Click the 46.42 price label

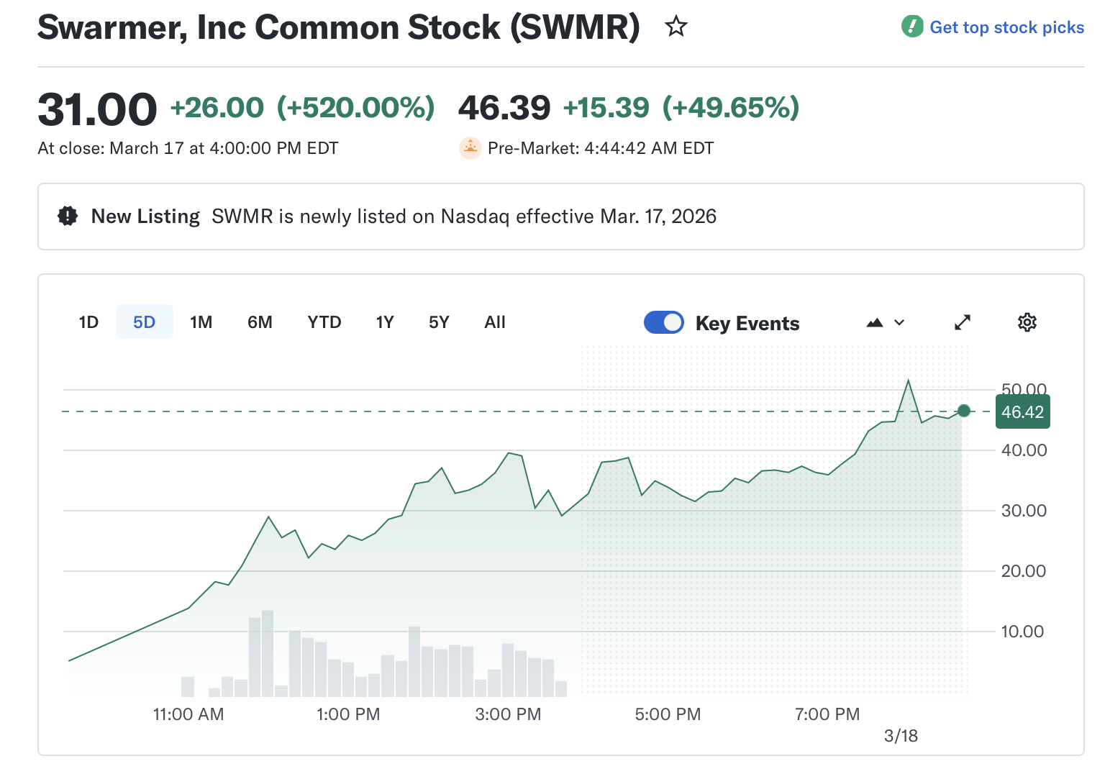(1022, 411)
